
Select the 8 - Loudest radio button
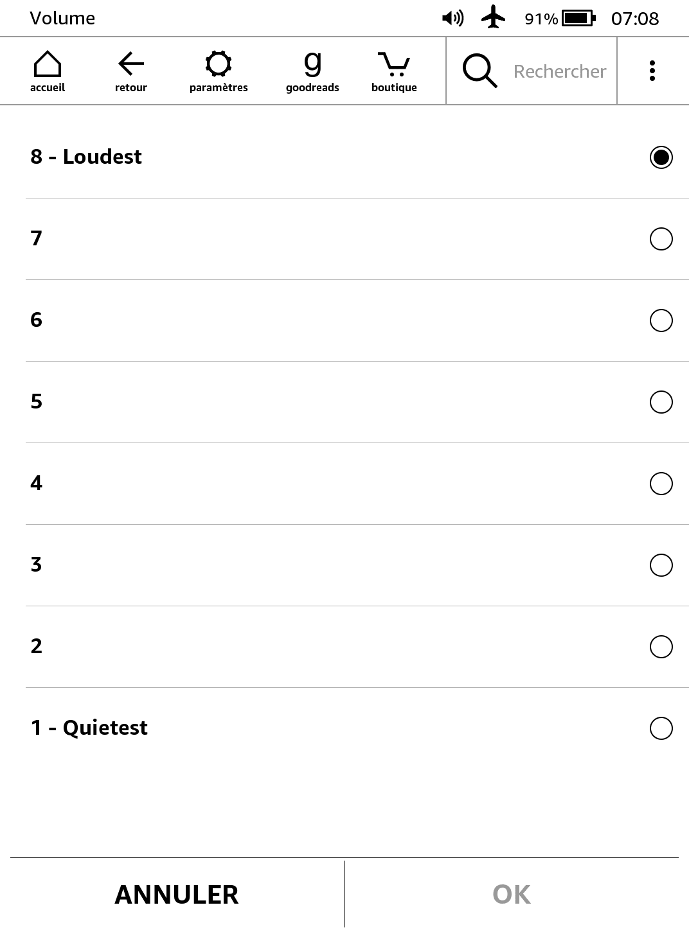tap(661, 157)
